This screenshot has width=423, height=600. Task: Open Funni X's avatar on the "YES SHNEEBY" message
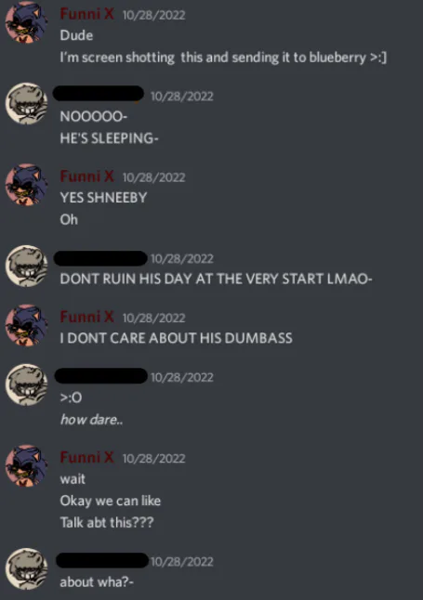[x=26, y=185]
